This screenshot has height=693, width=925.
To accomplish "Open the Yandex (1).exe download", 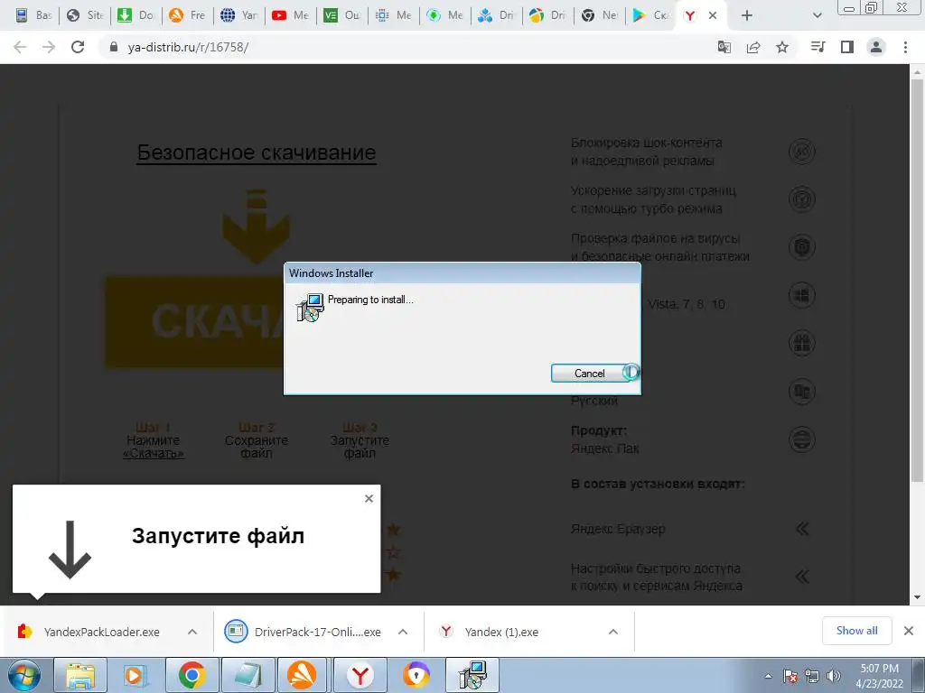I will 490,632.
